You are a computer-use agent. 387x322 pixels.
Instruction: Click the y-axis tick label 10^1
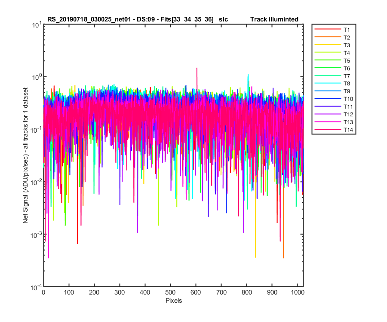click(37, 25)
